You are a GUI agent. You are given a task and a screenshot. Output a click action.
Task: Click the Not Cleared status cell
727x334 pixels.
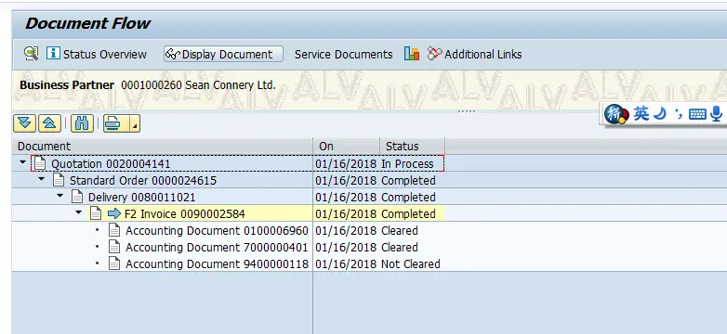[x=411, y=263]
